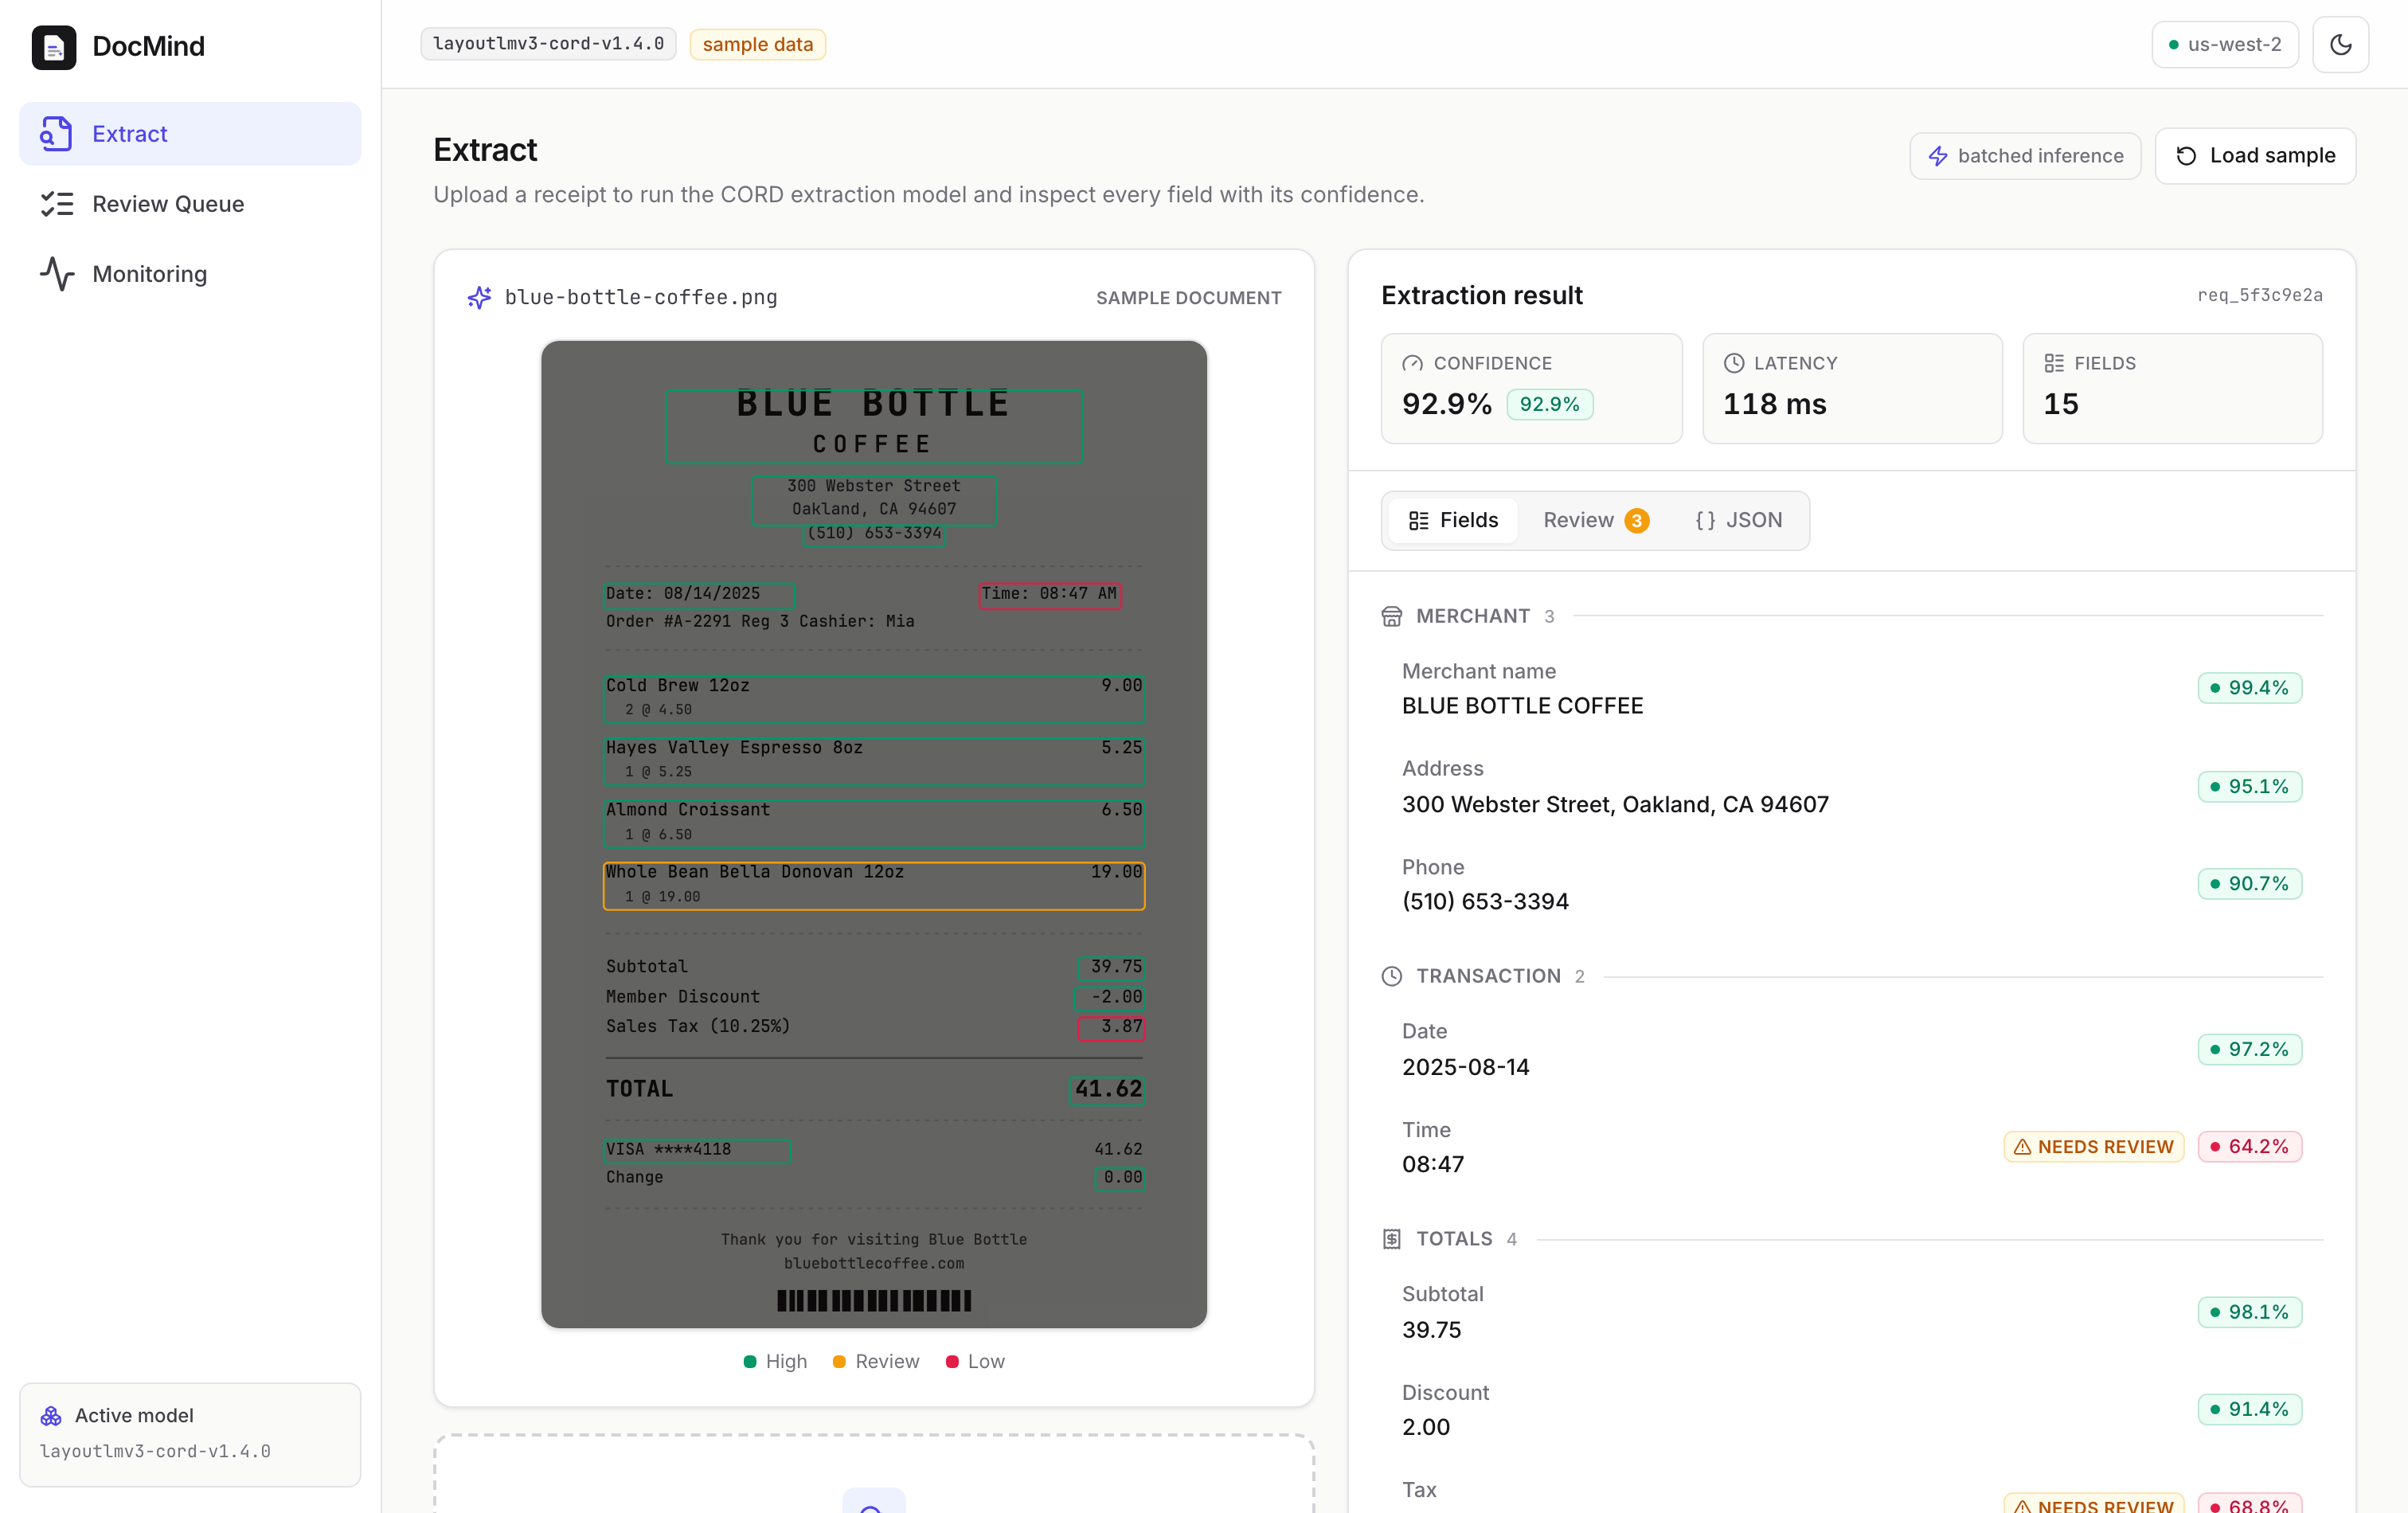The image size is (2408, 1513).
Task: Click the VISA ****4118 box on receipt
Action: point(697,1150)
